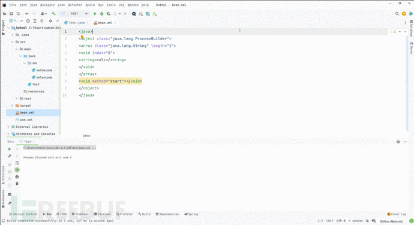Clear console with trash icon
The width and height of the screenshot is (414, 225).
(x=17, y=184)
